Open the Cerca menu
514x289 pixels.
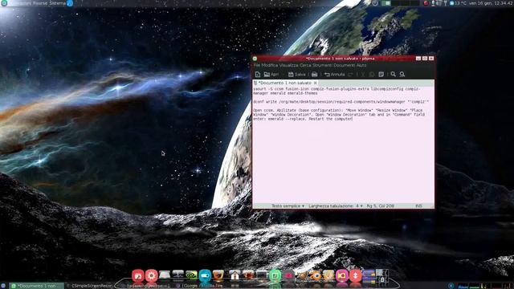(305, 65)
